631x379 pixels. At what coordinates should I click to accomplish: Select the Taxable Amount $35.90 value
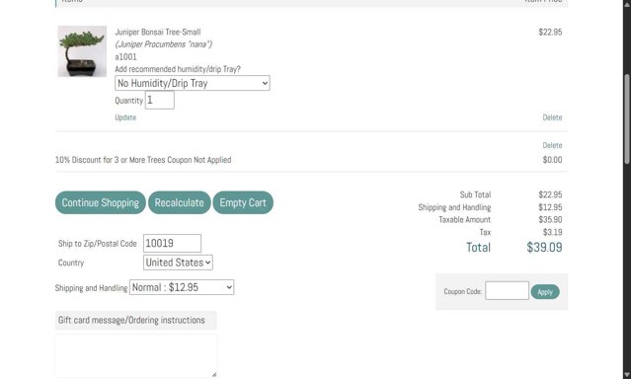click(550, 220)
